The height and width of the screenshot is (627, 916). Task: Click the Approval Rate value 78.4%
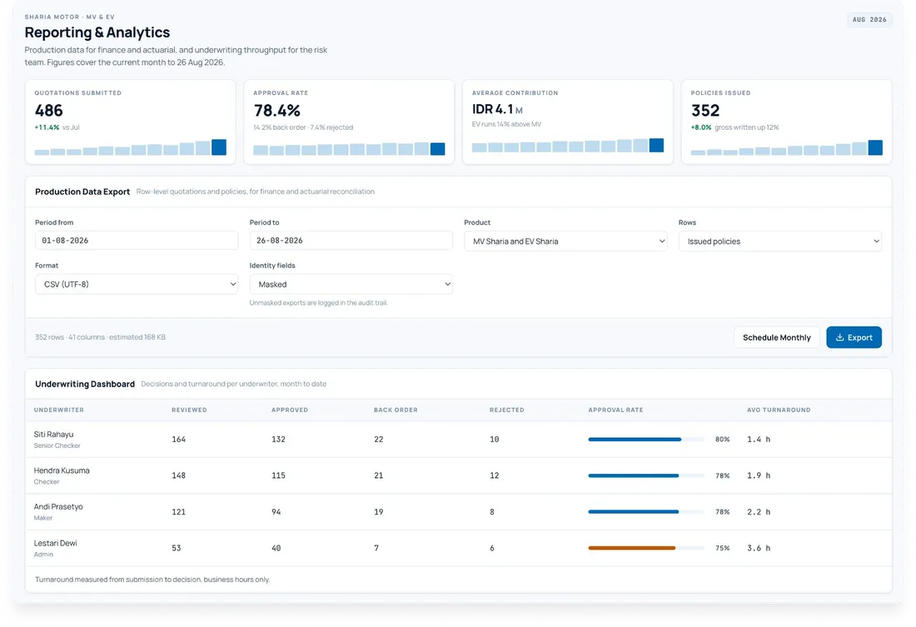pyautogui.click(x=277, y=111)
